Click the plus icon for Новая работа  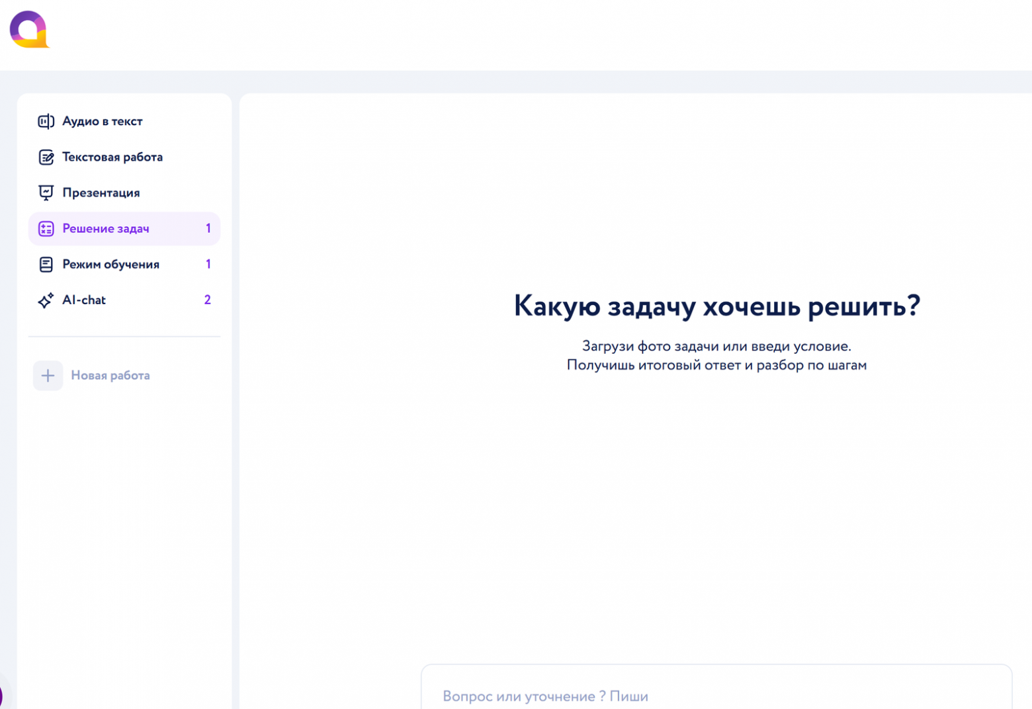click(48, 376)
